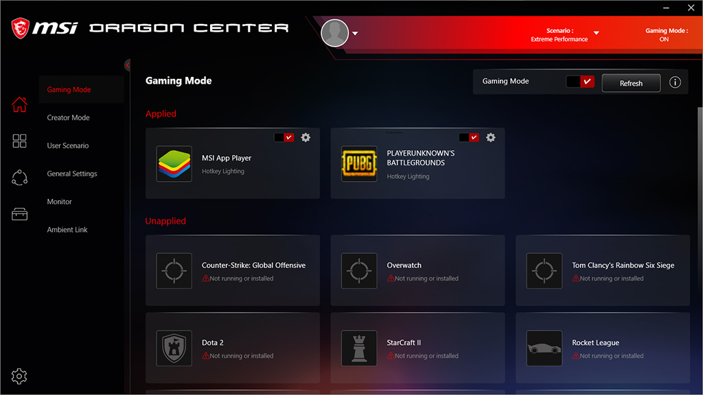Click Scenario: Extreme Performance text
Screen dimensions: 703x395
pyautogui.click(x=559, y=35)
